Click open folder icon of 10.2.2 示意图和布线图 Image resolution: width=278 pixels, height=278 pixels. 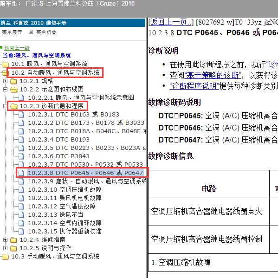(x=13, y=90)
